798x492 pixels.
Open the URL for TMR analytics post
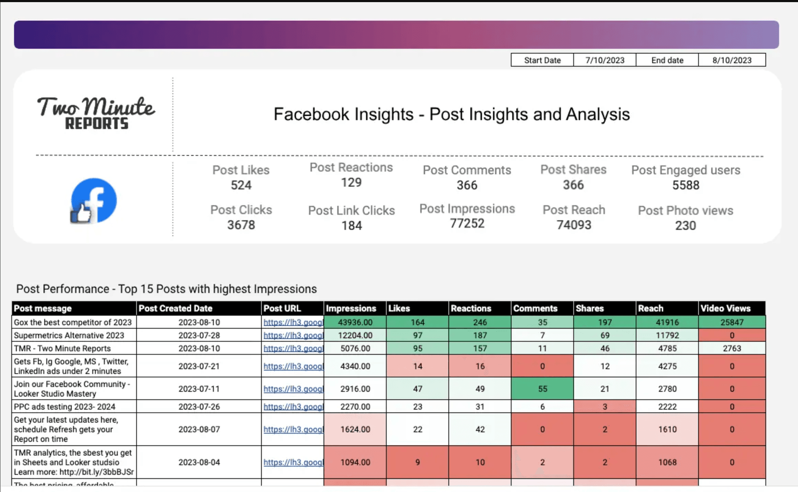click(293, 462)
